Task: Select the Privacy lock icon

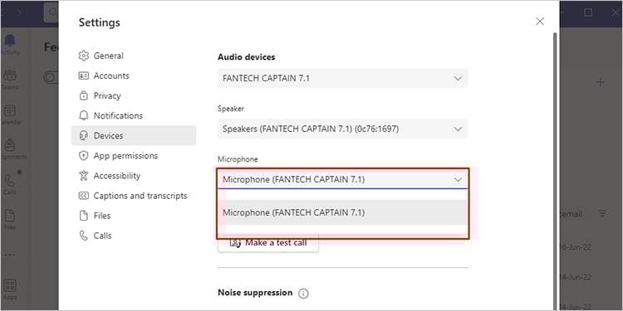Action: click(83, 95)
